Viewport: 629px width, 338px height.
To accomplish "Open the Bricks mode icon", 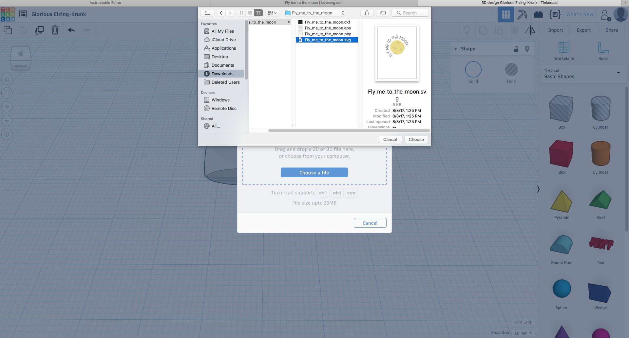I will pos(539,14).
